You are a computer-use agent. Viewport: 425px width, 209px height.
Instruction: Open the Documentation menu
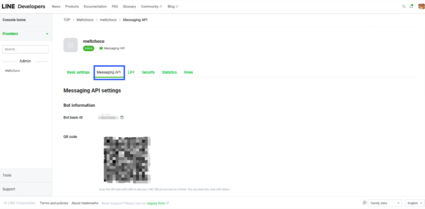[95, 7]
